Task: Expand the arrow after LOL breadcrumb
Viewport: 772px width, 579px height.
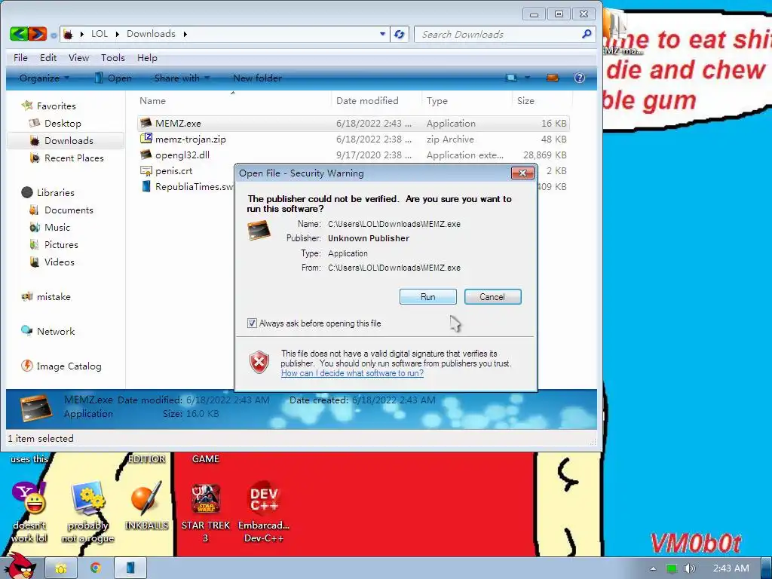Action: (x=117, y=34)
